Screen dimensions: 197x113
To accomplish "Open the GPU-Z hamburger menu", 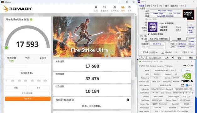I will (x=192, y=66).
